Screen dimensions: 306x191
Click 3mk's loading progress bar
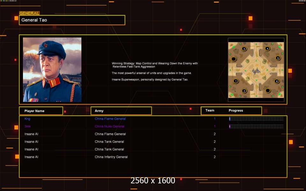tap(256, 126)
